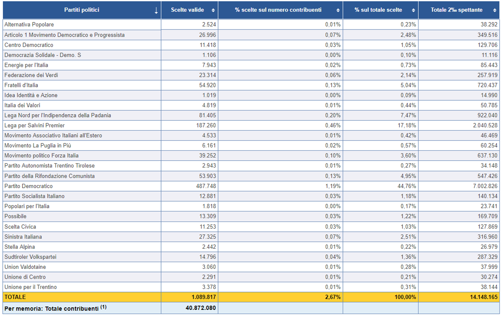Screen dimensions: 504x322
Task: Click the TOTALE row label
Action: (x=15, y=297)
